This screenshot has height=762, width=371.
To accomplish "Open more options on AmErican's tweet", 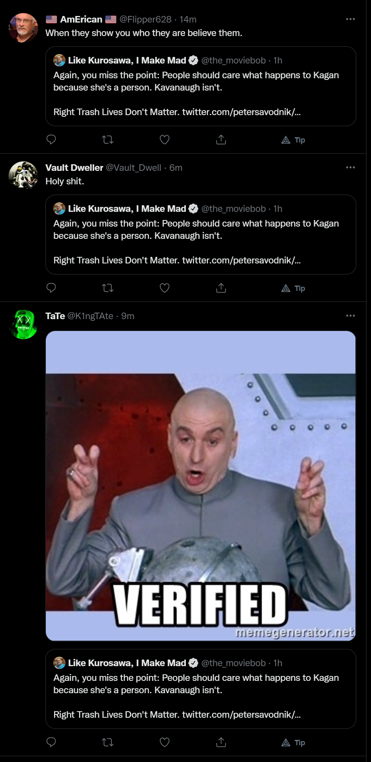I will 351,19.
